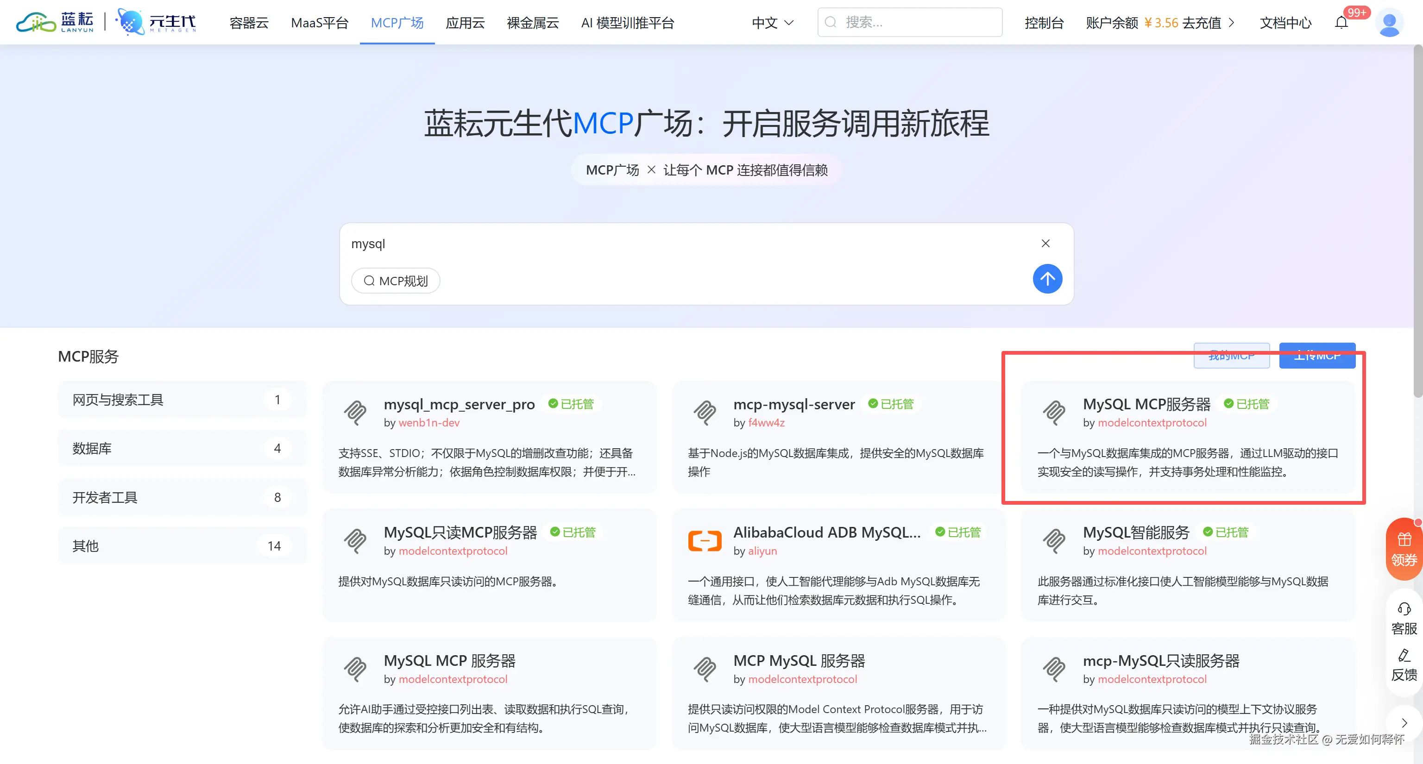
Task: Click the 99+ notification count badge
Action: coord(1357,12)
